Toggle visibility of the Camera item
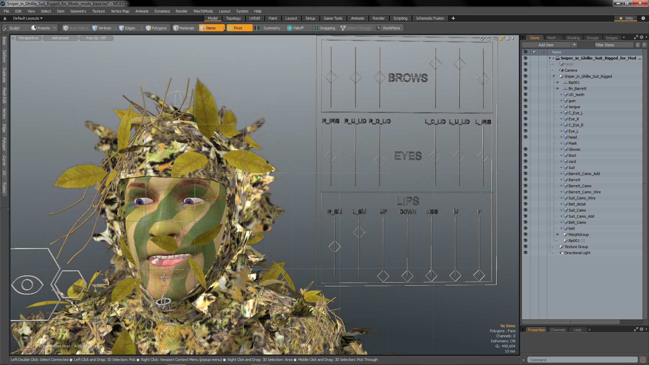The height and width of the screenshot is (365, 649). (525, 70)
